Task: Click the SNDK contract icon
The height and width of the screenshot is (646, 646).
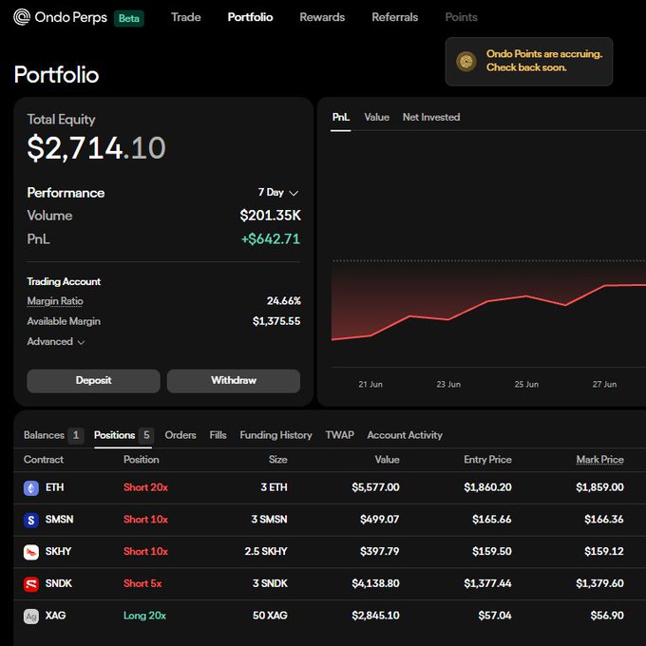Action: click(31, 584)
